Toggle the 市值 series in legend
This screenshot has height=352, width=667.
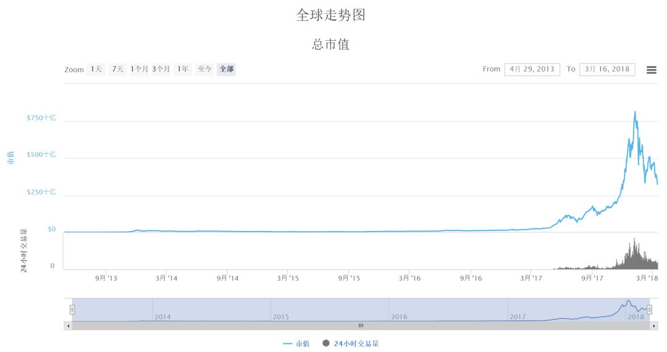click(296, 343)
